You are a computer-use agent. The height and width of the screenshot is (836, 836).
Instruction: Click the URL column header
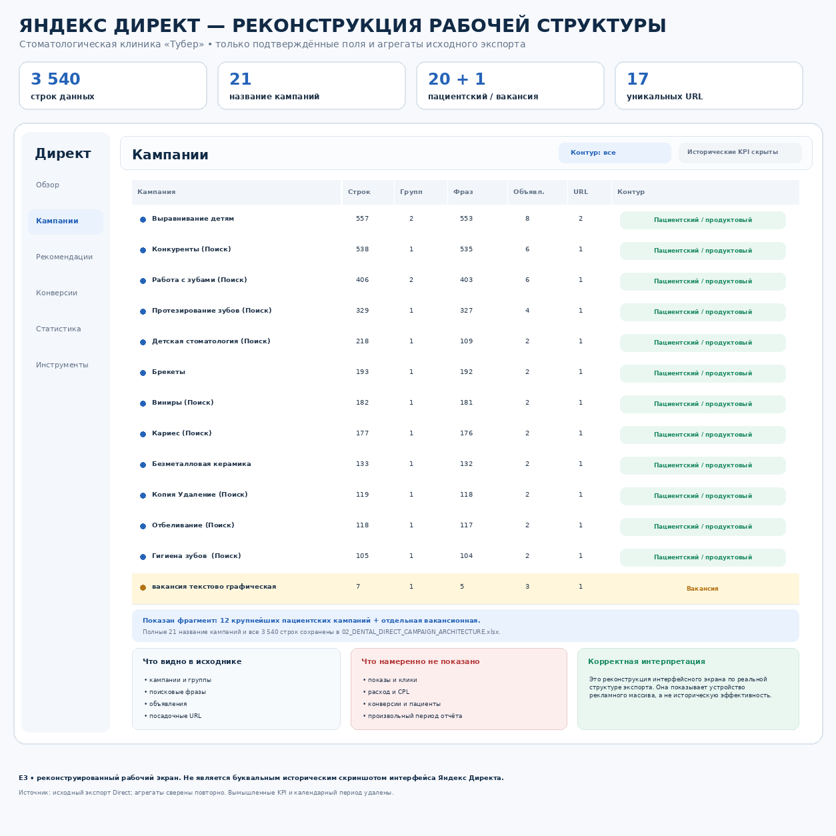click(x=589, y=192)
